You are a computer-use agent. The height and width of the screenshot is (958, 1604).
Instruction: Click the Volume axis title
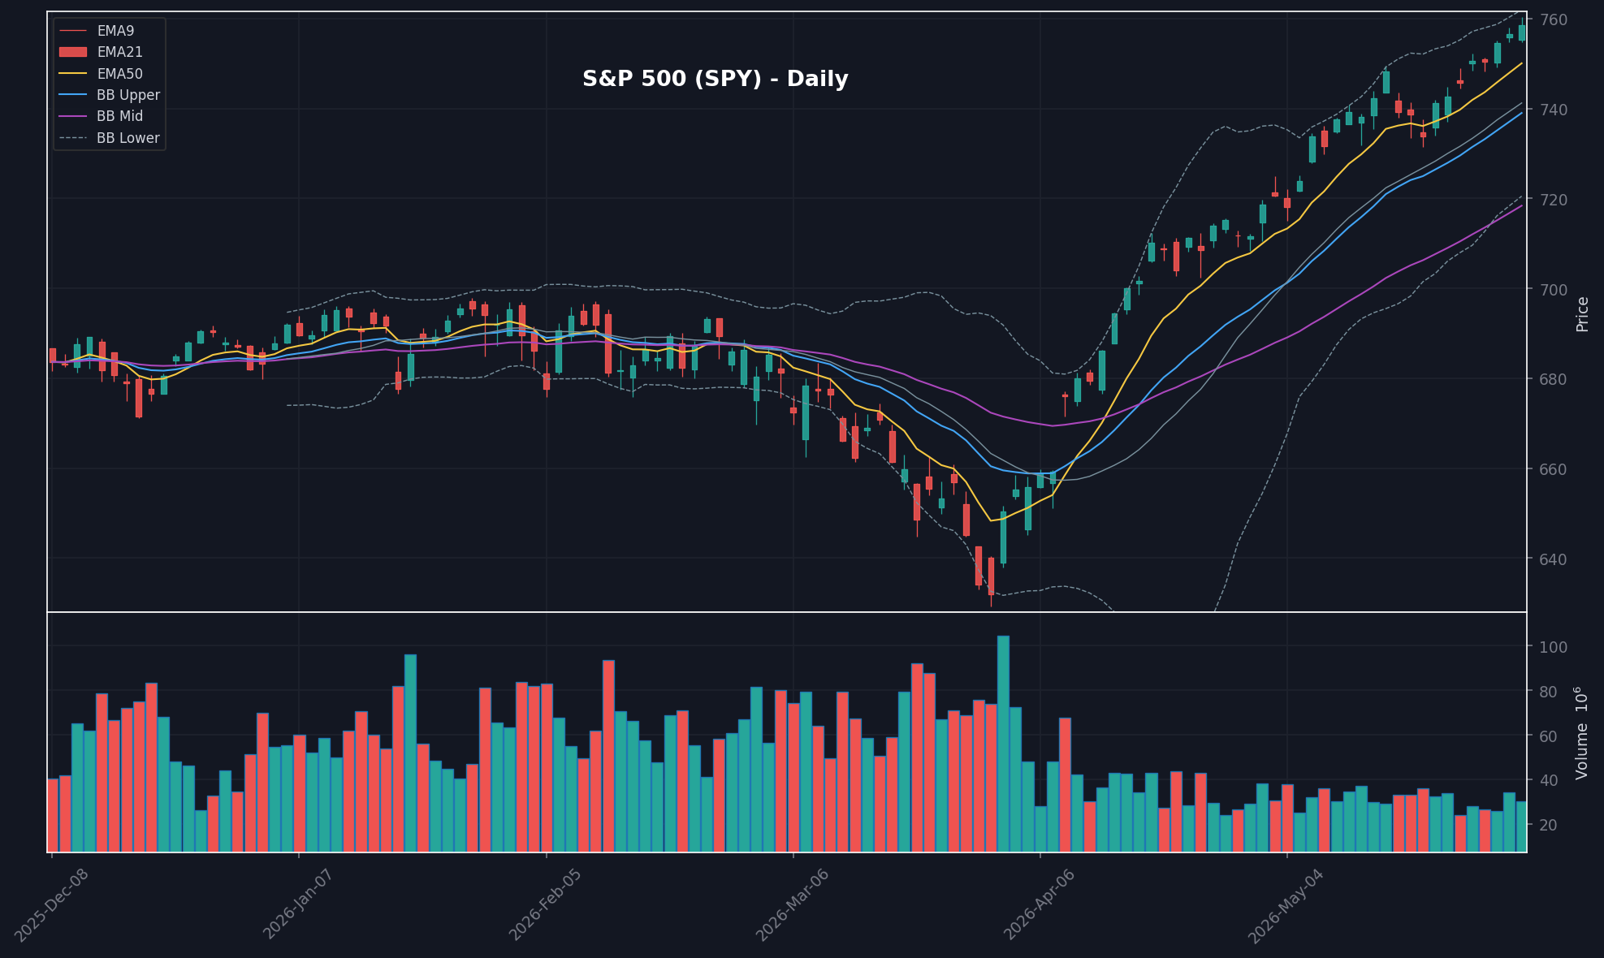pyautogui.click(x=1580, y=732)
